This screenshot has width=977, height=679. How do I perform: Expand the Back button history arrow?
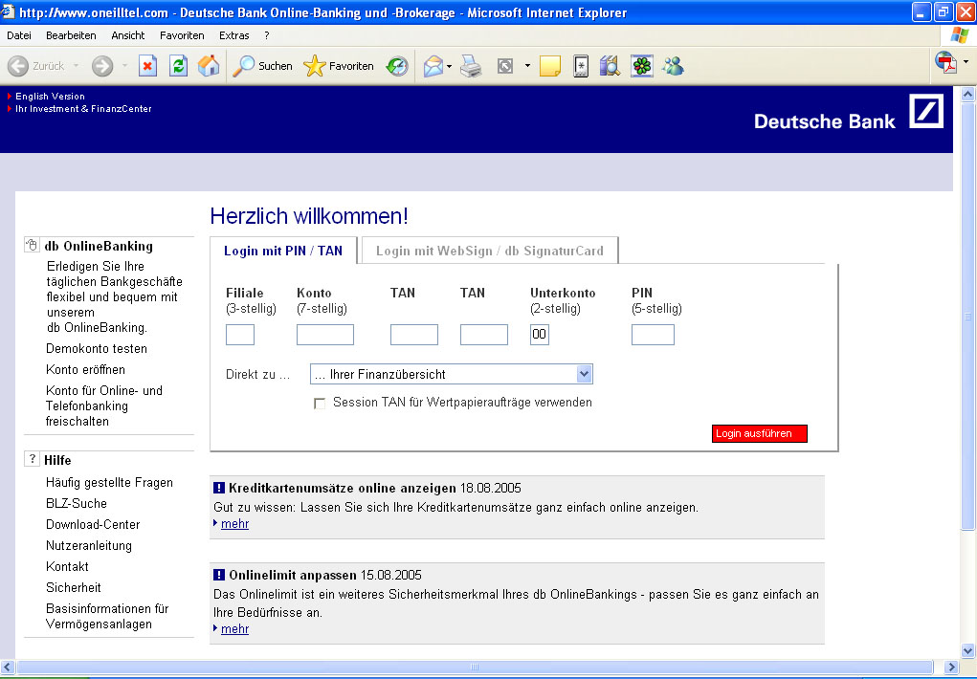pyautogui.click(x=76, y=65)
